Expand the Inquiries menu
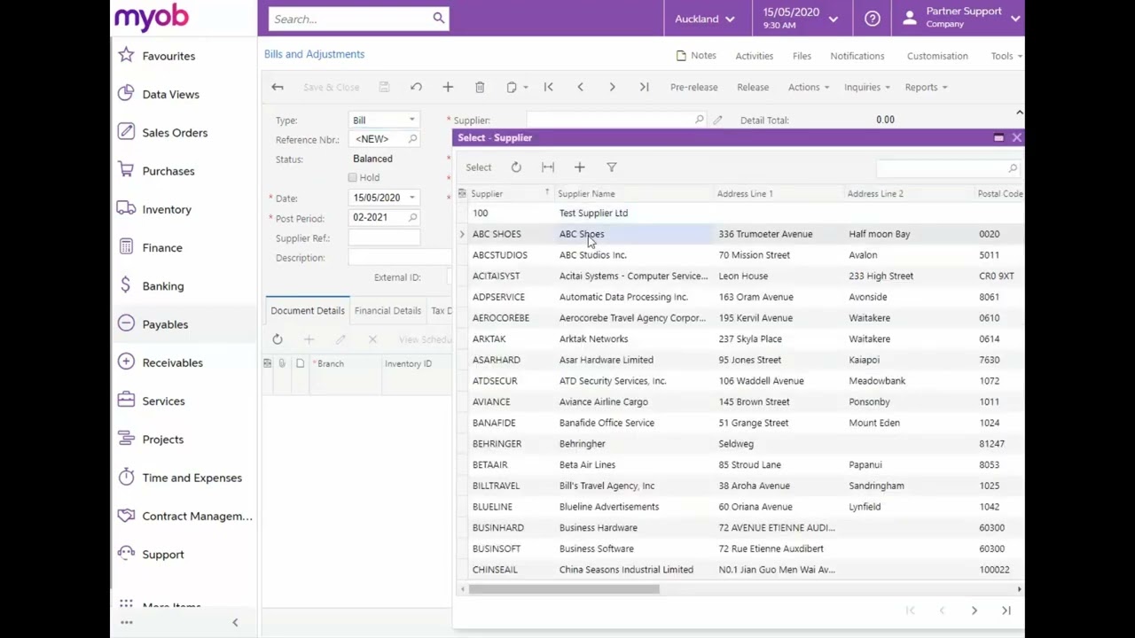 867,87
